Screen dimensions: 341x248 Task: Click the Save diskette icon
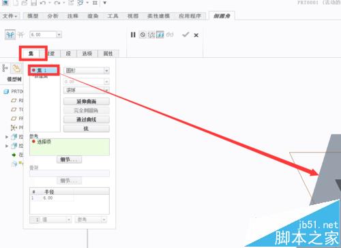(33, 3)
